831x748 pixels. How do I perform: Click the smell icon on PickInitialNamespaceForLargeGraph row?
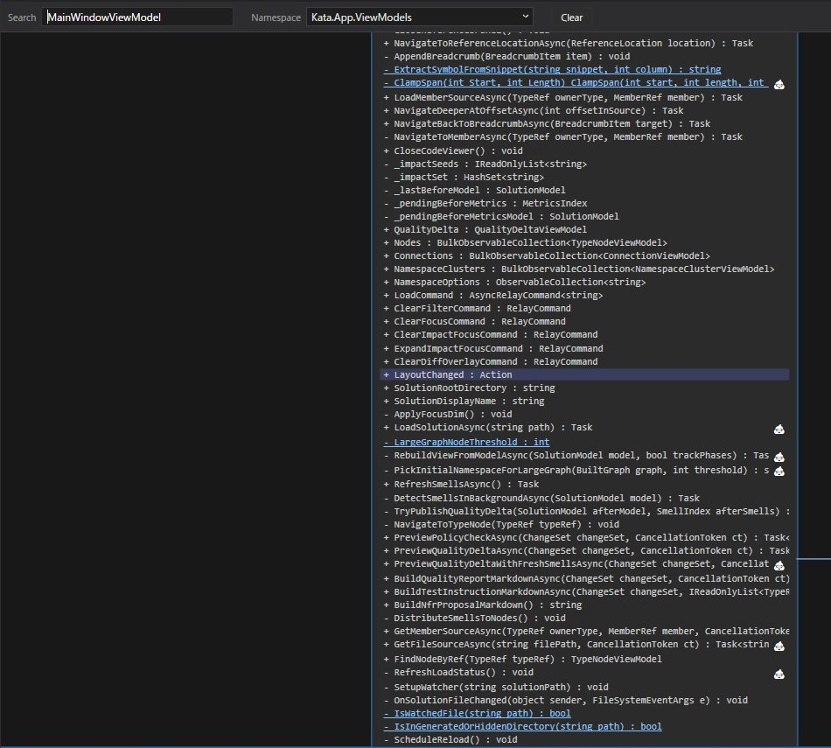coord(779,472)
